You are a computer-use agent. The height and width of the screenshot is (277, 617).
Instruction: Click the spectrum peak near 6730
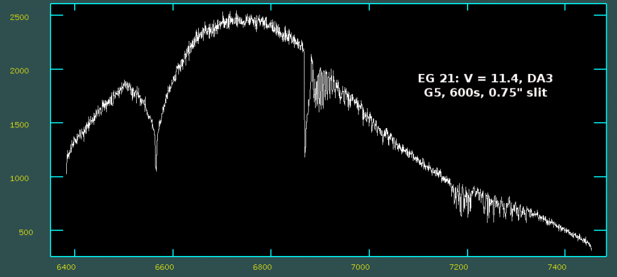coord(236,17)
